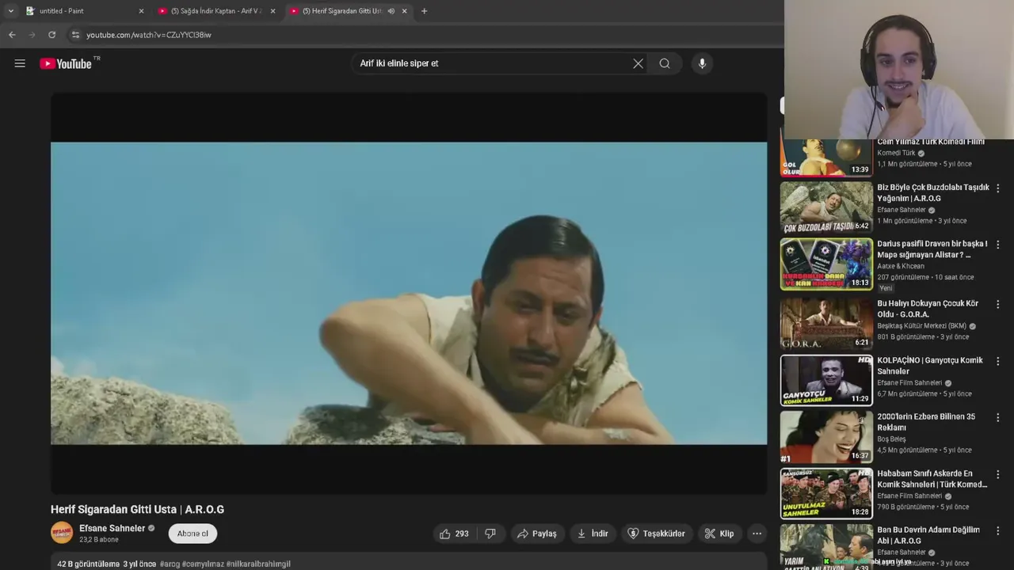Open options for 2000'lerin Ezbere Bilinen video
The image size is (1014, 570).
pyautogui.click(x=997, y=417)
